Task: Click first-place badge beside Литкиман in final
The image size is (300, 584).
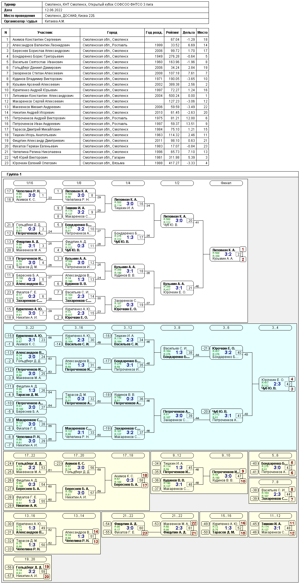Action: pyautogui.click(x=243, y=249)
